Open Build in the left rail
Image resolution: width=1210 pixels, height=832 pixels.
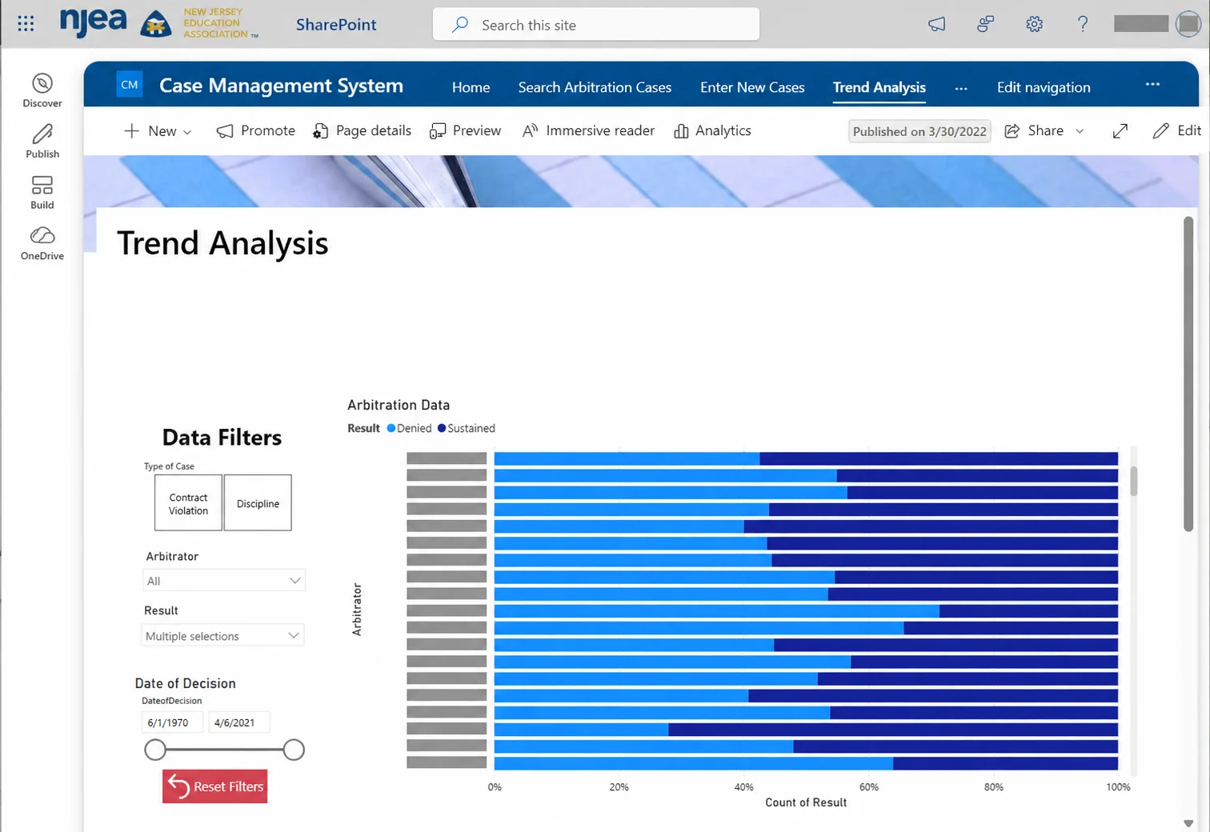click(42, 193)
